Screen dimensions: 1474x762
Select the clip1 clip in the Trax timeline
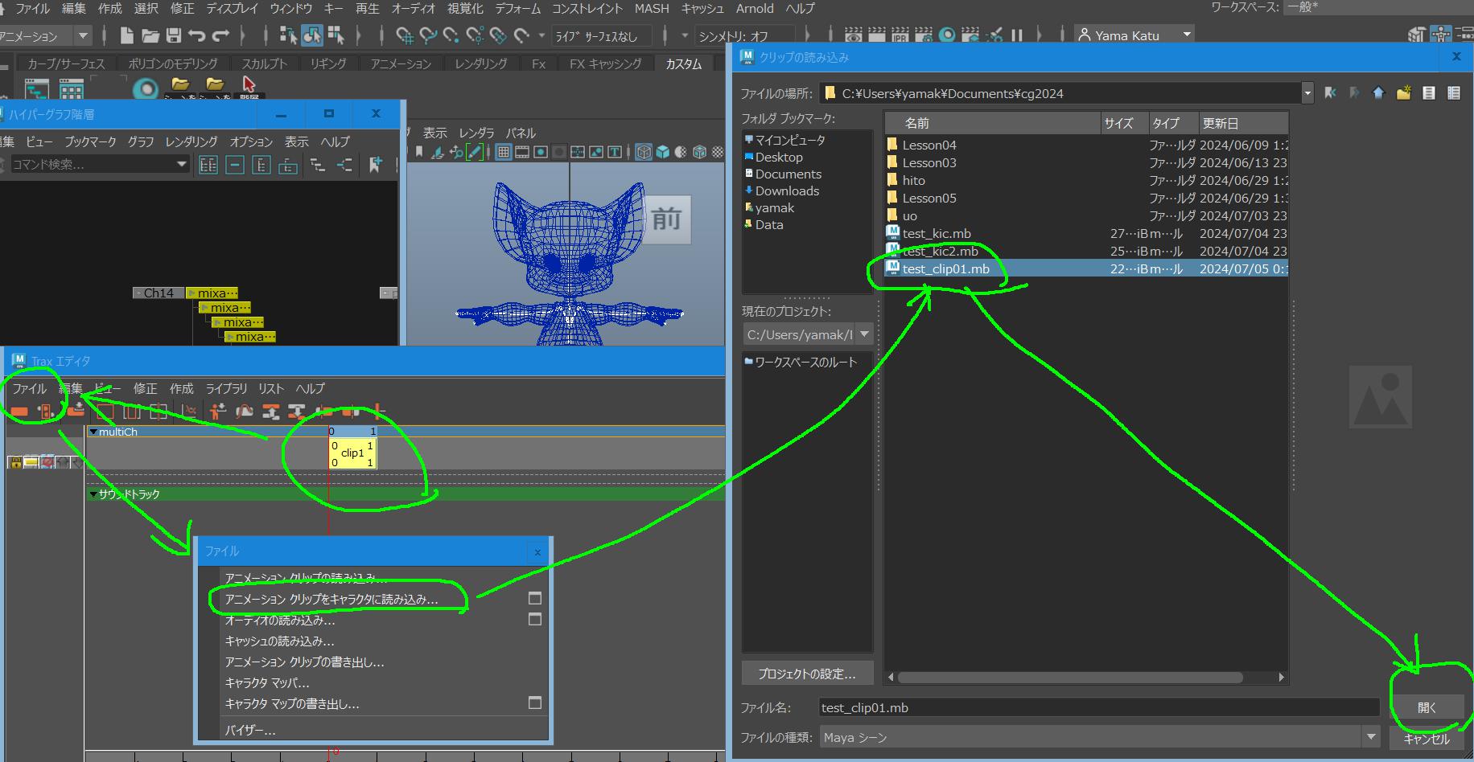point(352,453)
